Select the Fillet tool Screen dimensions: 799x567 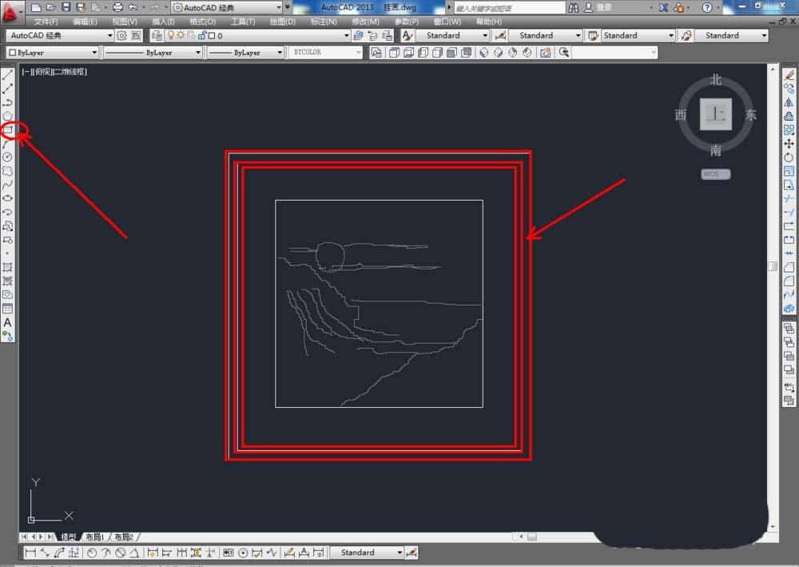(789, 281)
